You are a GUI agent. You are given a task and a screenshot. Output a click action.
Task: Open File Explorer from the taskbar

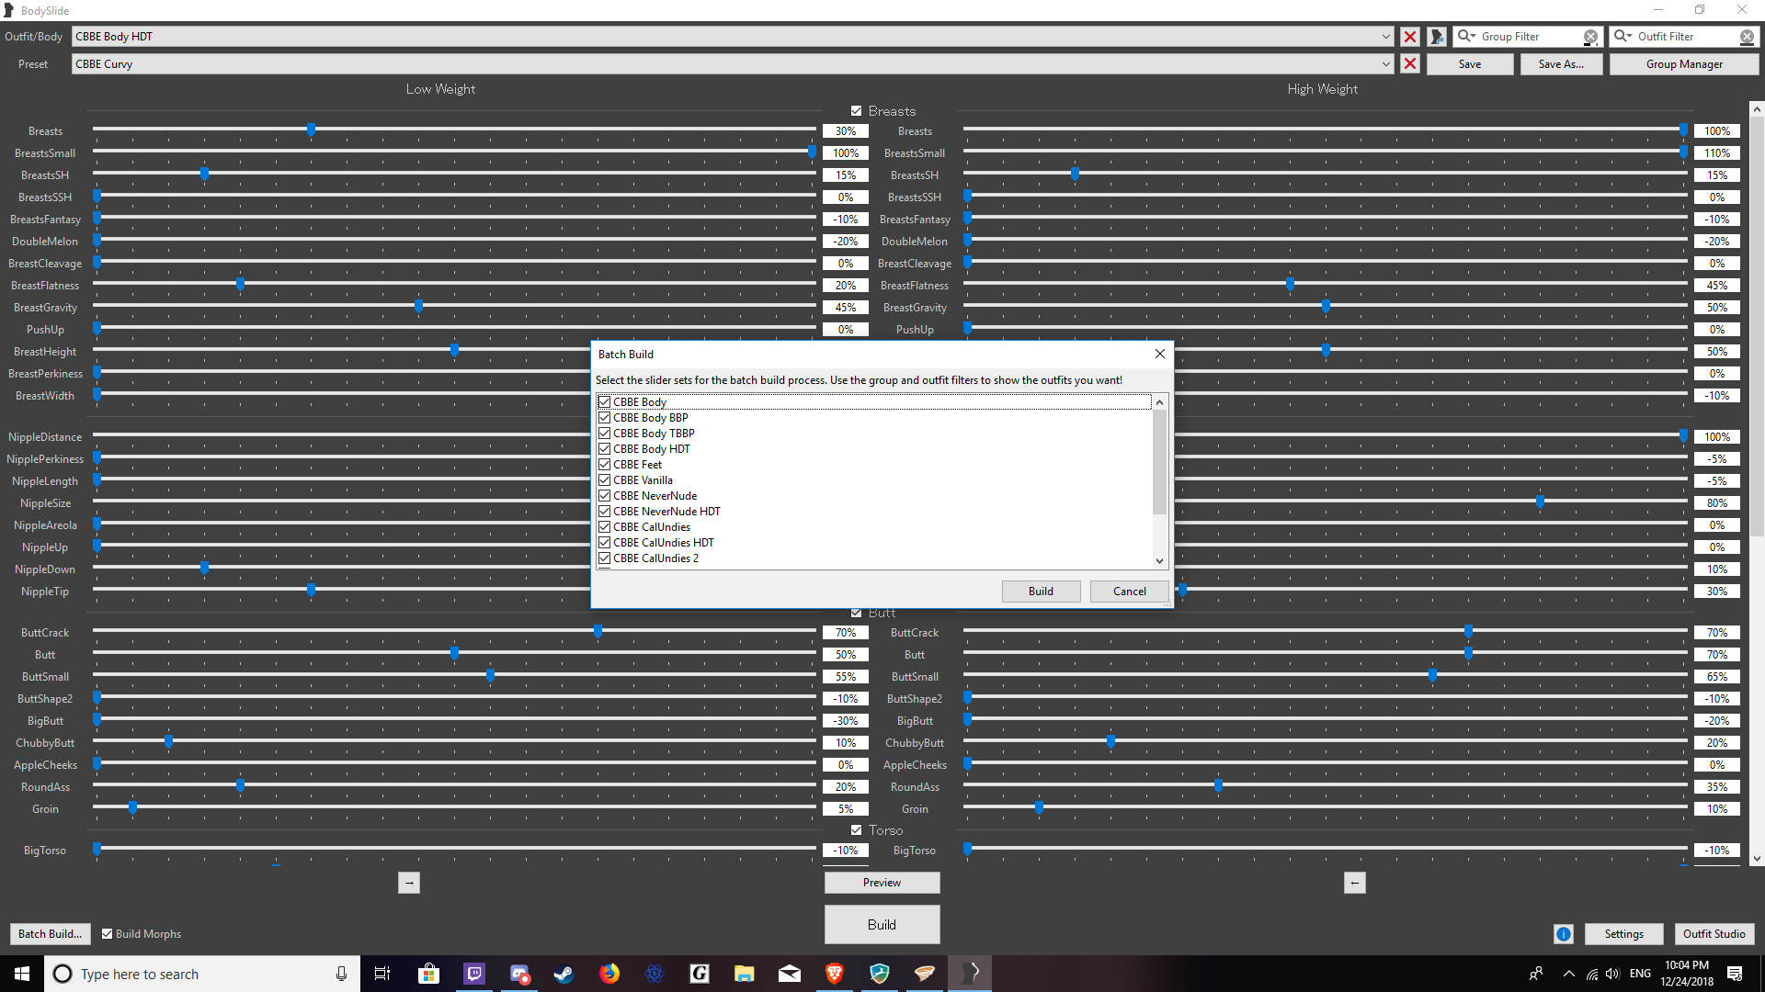[744, 974]
